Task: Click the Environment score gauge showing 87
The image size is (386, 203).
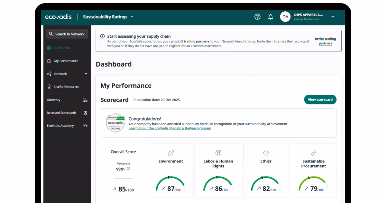Action: (170, 184)
